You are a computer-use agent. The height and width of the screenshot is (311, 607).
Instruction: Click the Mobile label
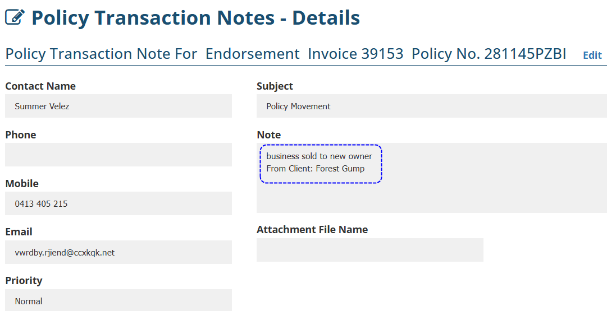click(x=22, y=183)
